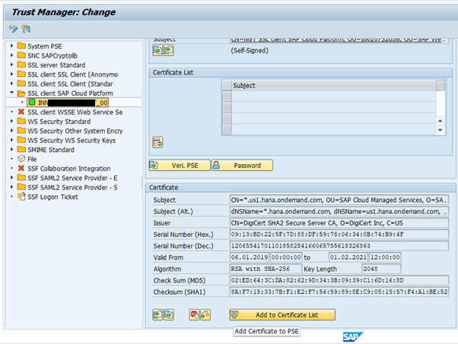Expand SNC SAPCryptolib tree node

click(11, 55)
